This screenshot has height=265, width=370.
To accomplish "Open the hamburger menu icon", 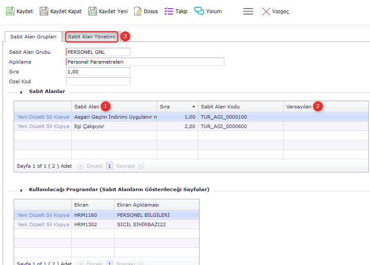I will pyautogui.click(x=248, y=12).
